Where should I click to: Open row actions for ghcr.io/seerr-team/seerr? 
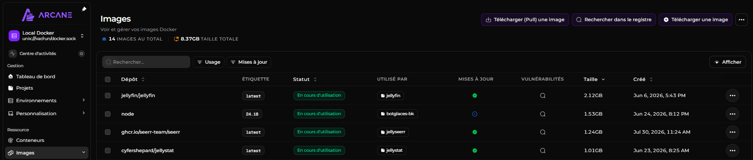click(732, 132)
